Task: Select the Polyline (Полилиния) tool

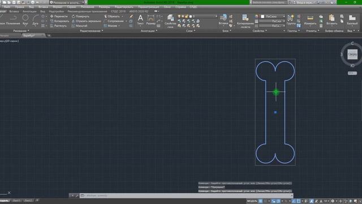Action: click(12, 19)
